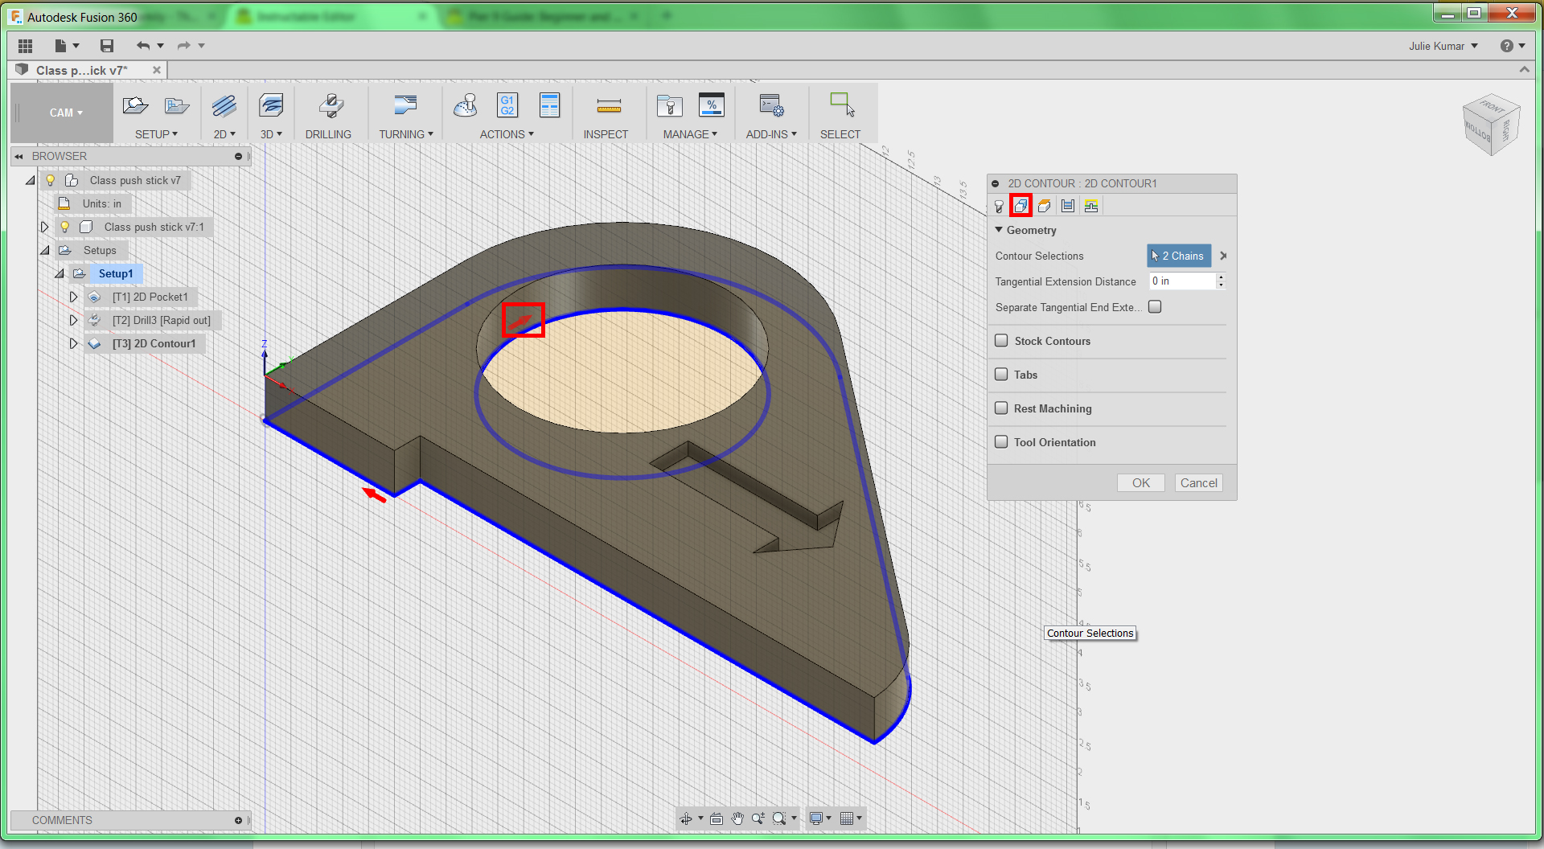Viewport: 1544px width, 849px height.
Task: Click the Look At navigation icon
Action: point(717,818)
